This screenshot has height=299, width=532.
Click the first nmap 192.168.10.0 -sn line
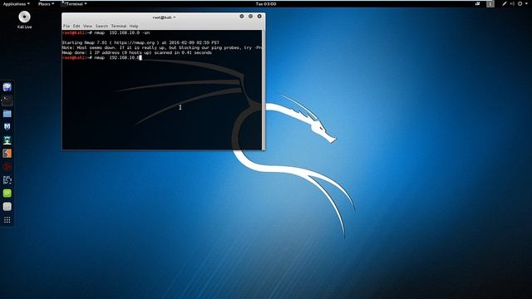pyautogui.click(x=106, y=33)
